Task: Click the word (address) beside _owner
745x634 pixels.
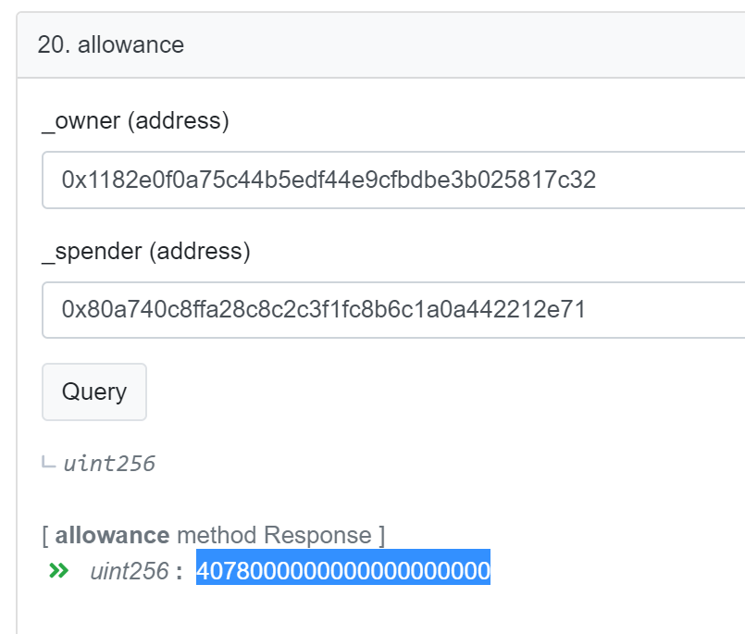Action: tap(179, 120)
